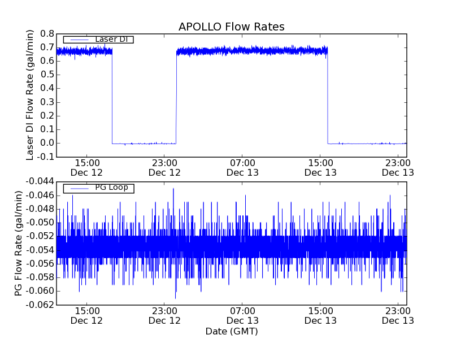This screenshot has height=339, width=452.
Task: Click the 'Laser DI Flow Rate (gal/min)' axis label
Action: [30, 95]
